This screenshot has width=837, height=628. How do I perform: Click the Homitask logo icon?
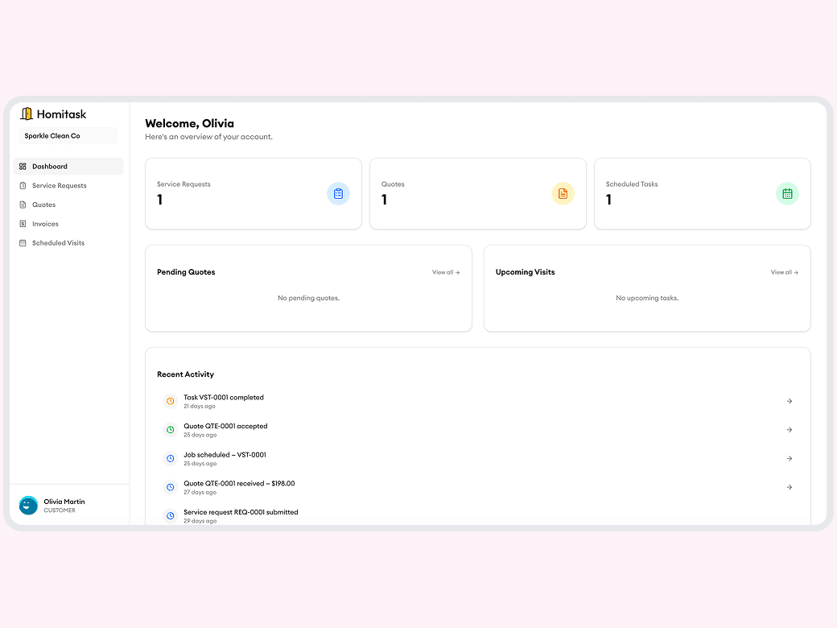tap(27, 114)
